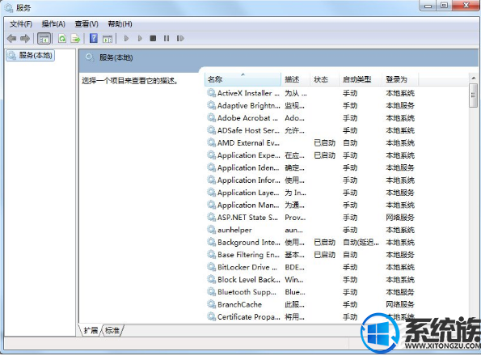Click the green Refresh toolbar icon
The height and width of the screenshot is (356, 481).
[62, 39]
